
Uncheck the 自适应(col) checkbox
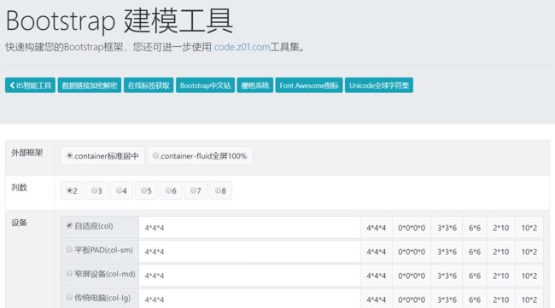(x=69, y=225)
